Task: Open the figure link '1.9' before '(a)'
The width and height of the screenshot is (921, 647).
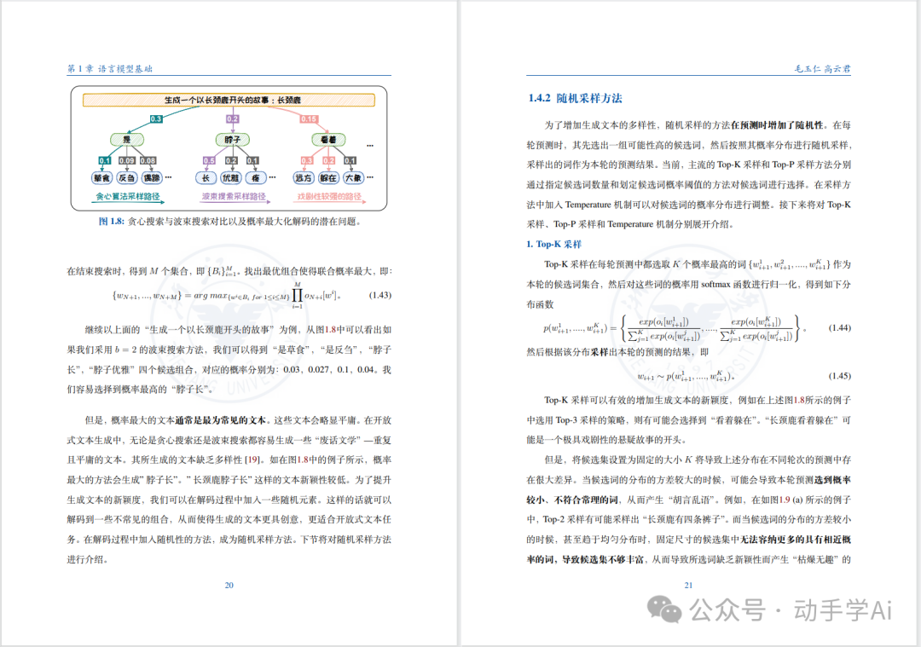Action: point(785,500)
